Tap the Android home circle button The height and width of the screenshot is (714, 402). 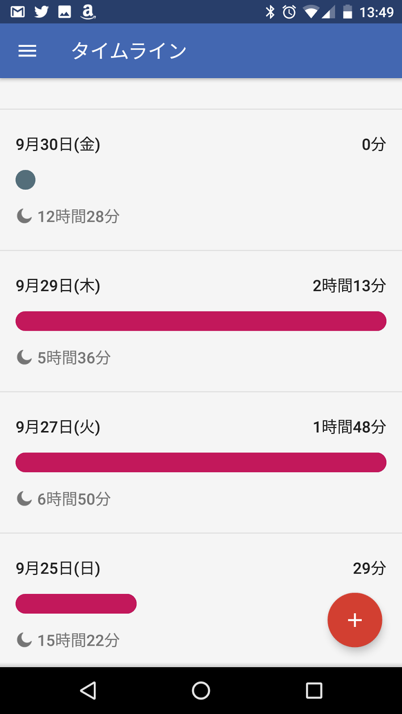tap(201, 690)
